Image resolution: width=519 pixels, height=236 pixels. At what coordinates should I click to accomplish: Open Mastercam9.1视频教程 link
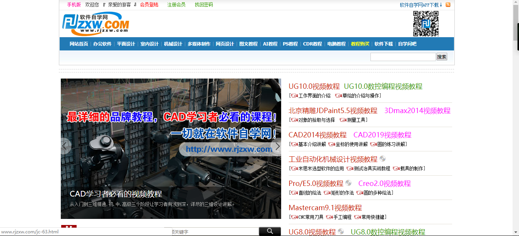tap(325, 208)
